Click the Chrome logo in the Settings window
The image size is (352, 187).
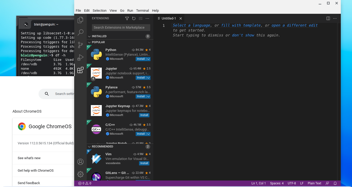click(x=22, y=126)
